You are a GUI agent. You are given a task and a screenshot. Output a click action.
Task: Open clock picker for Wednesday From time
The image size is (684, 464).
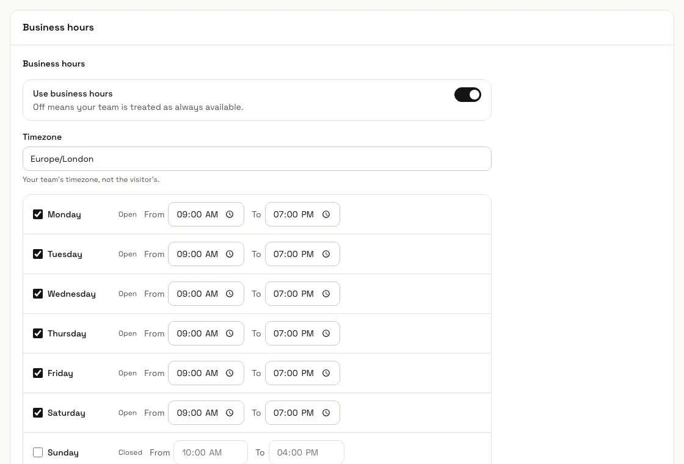(x=230, y=294)
